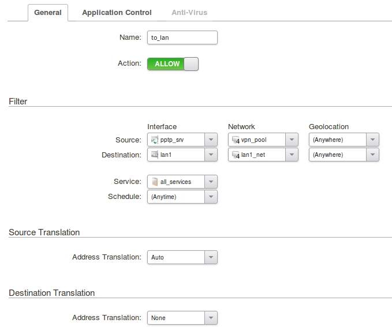Click the all_services service icon
This screenshot has height=327, width=392.
click(154, 182)
